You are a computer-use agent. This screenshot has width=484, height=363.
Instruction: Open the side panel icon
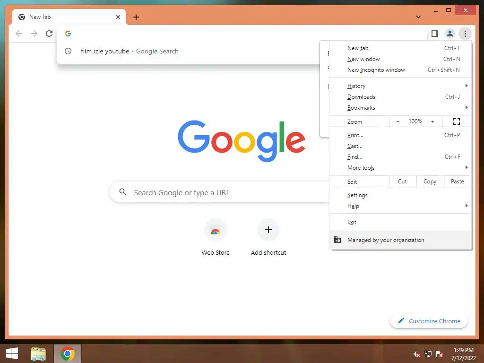[x=435, y=34]
